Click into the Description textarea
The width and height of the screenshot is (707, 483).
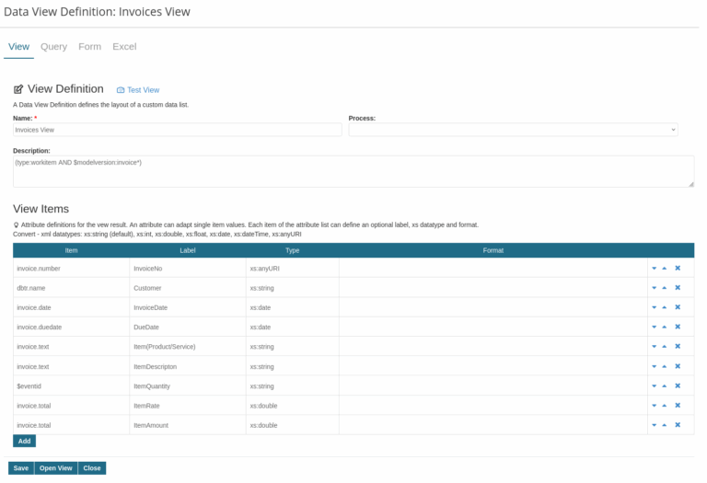tap(353, 172)
